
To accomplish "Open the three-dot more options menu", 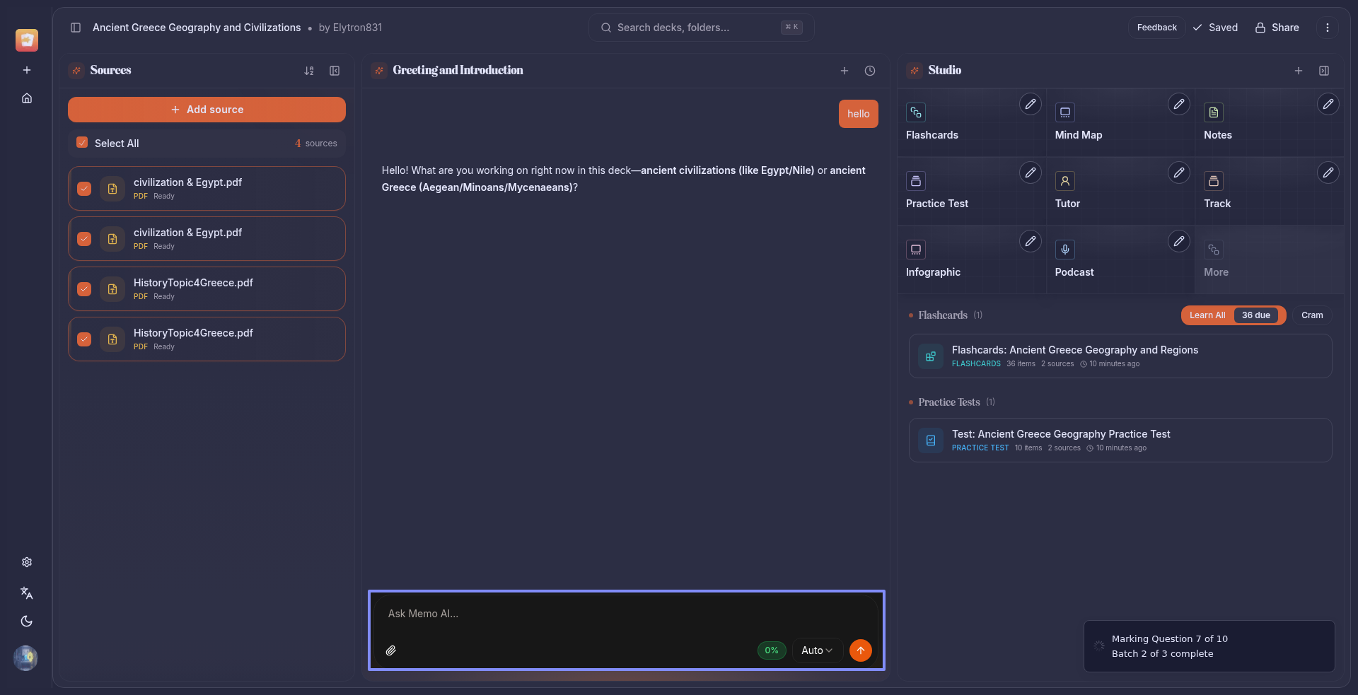I will pos(1327,28).
